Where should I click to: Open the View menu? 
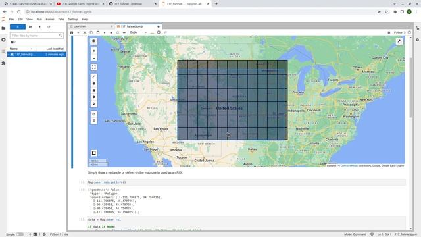coord(30,19)
